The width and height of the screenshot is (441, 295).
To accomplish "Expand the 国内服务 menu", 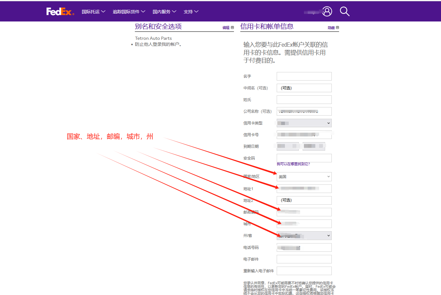I will click(164, 12).
